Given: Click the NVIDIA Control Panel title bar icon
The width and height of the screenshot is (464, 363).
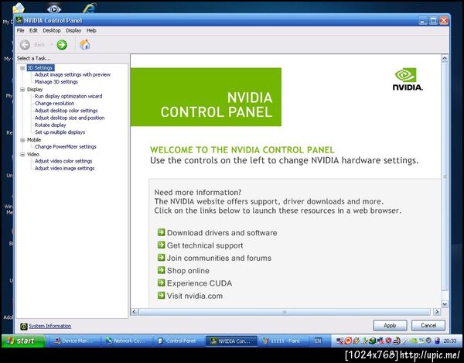Looking at the screenshot, I should pyautogui.click(x=19, y=20).
